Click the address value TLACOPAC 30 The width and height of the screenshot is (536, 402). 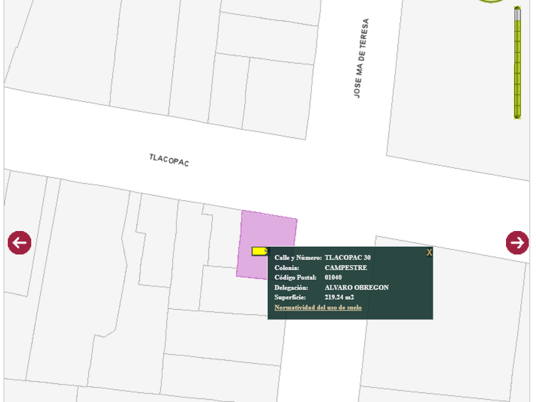point(348,257)
